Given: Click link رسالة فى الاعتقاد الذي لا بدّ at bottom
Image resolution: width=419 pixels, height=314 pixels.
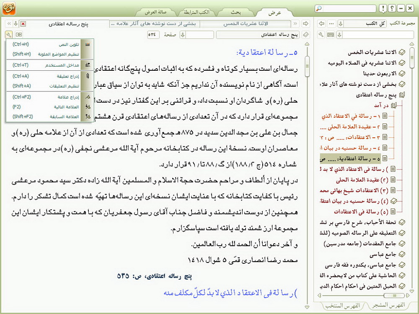Looking at the screenshot, I should tap(230, 293).
